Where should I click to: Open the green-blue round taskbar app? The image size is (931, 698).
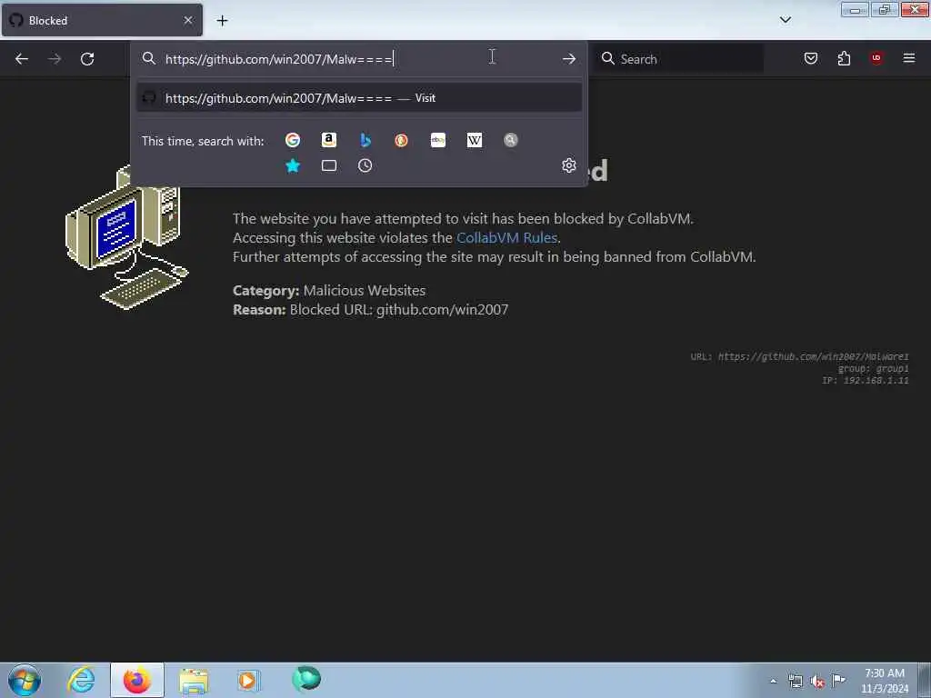(306, 679)
